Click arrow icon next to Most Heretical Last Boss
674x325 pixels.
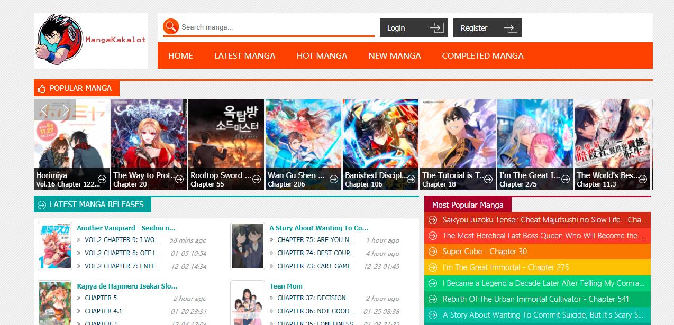point(433,236)
